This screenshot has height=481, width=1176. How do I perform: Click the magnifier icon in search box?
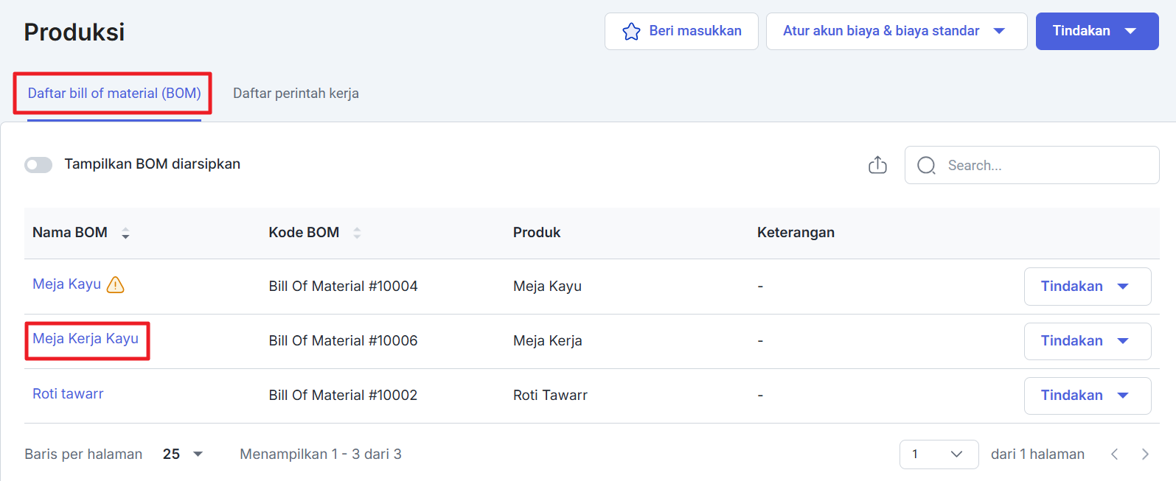[x=926, y=166]
